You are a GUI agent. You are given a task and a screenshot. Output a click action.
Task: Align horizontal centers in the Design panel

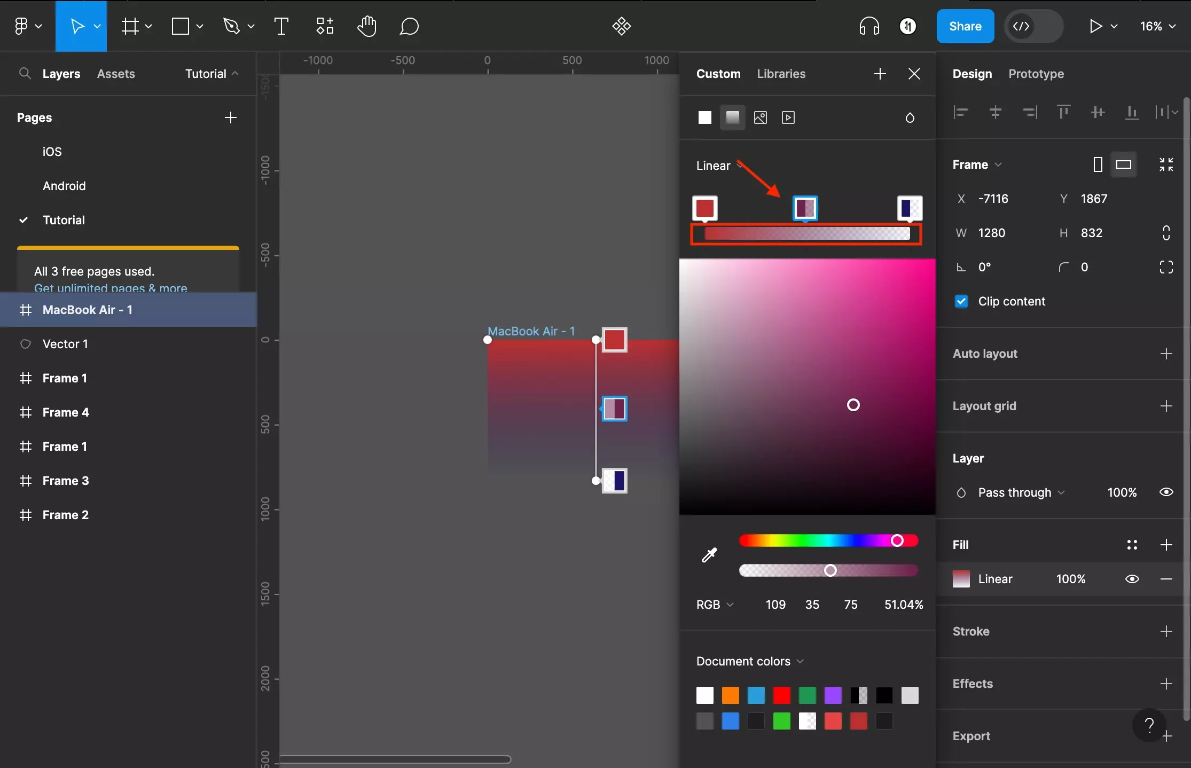pyautogui.click(x=994, y=112)
